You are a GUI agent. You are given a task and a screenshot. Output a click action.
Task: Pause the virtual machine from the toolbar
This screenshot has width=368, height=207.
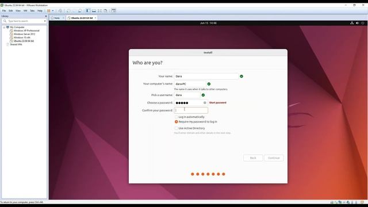click(x=49, y=11)
